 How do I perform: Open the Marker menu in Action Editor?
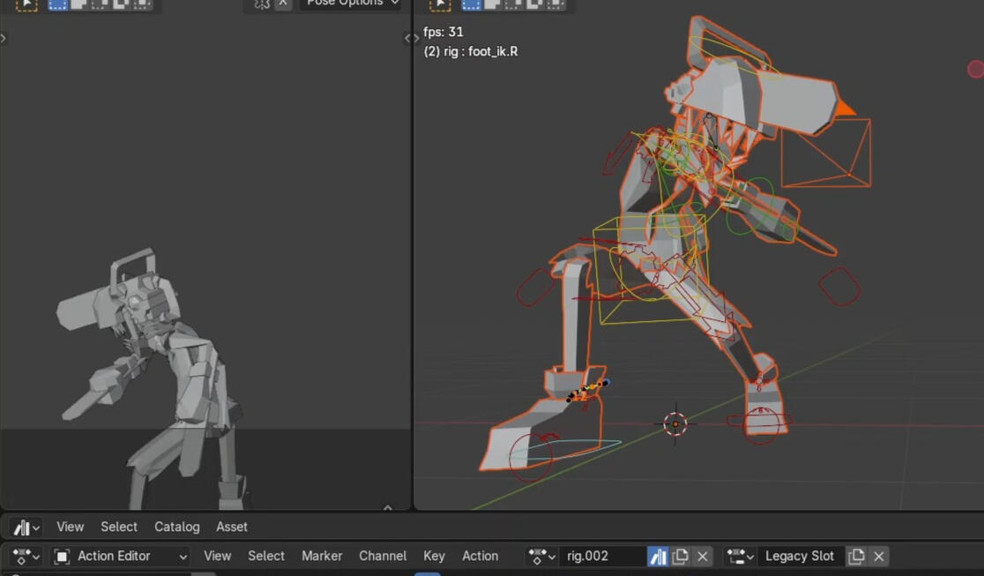pyautogui.click(x=322, y=556)
